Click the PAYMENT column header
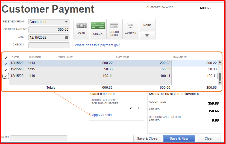Viewport: 226px width, 144px height. tap(180, 57)
